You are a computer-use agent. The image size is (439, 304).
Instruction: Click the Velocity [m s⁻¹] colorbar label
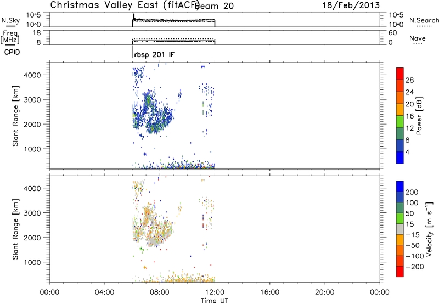(429, 229)
